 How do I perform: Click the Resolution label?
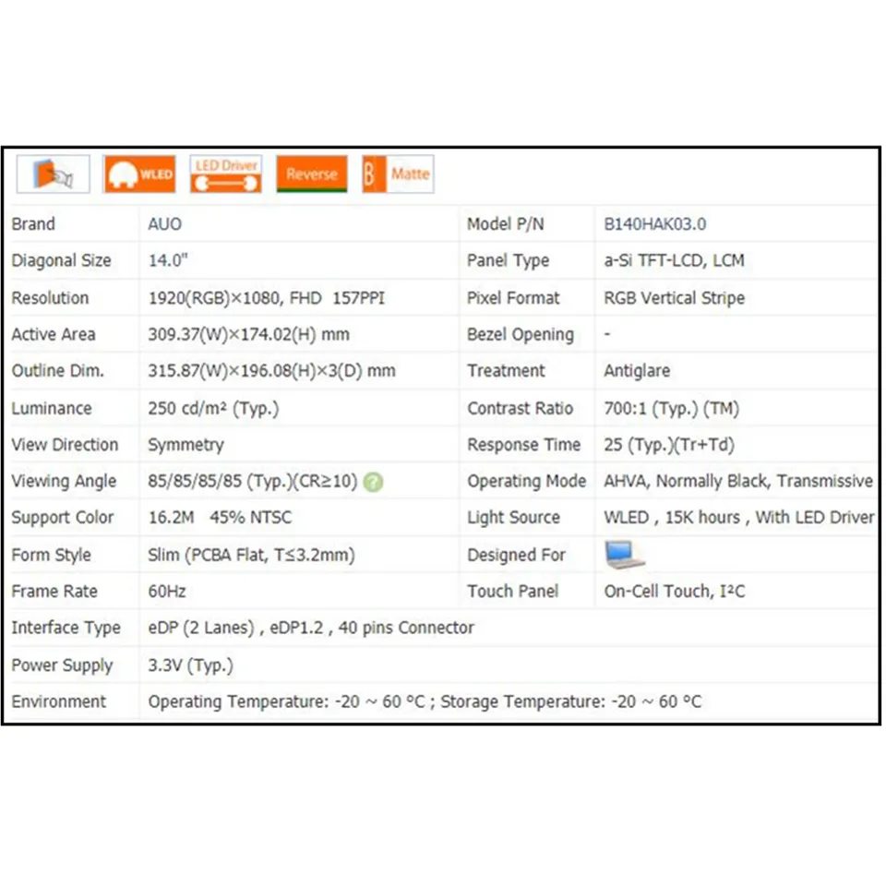[50, 298]
